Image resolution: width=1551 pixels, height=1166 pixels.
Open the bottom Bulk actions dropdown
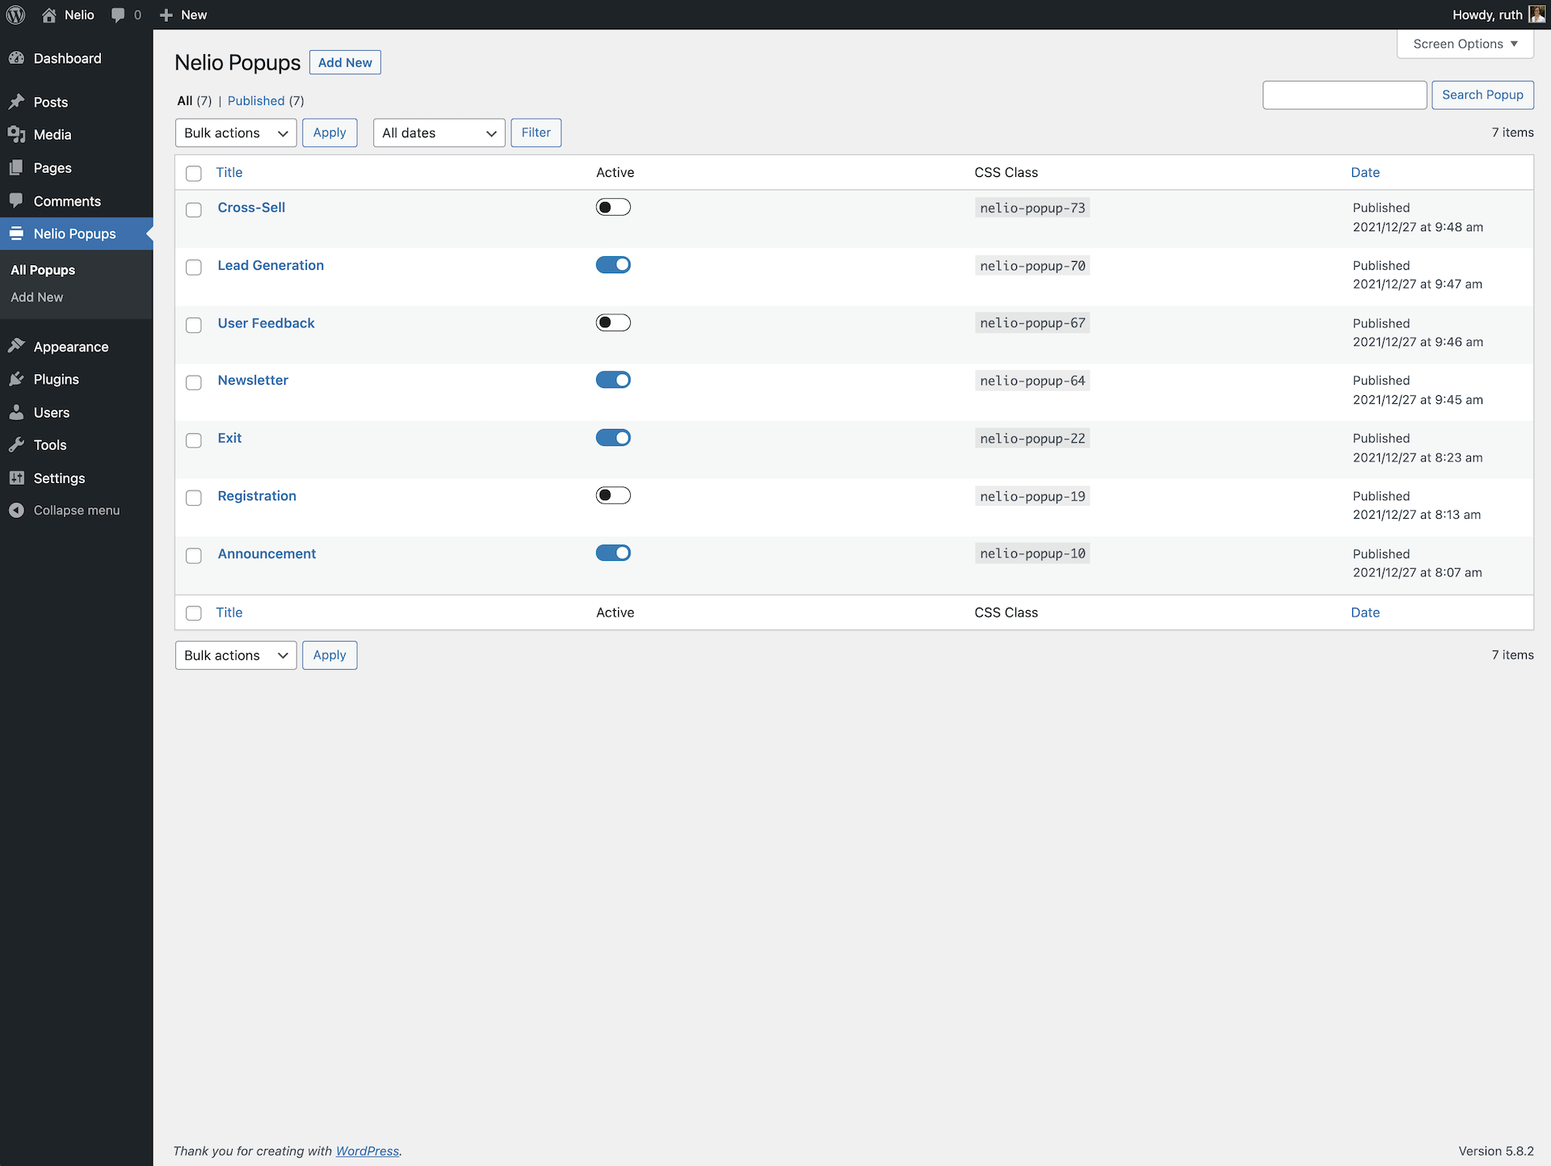tap(236, 655)
